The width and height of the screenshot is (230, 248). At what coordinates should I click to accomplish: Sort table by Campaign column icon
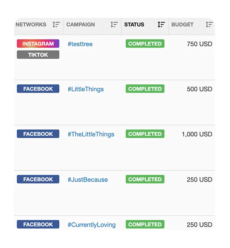point(114,24)
